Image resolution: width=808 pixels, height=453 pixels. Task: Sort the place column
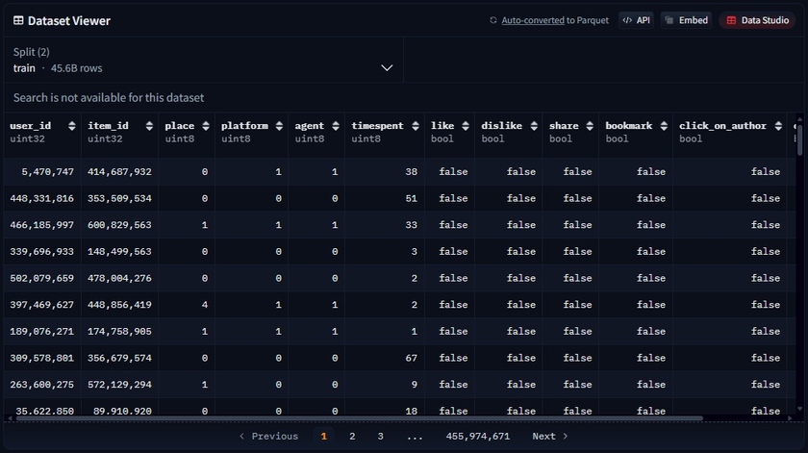tap(205, 126)
